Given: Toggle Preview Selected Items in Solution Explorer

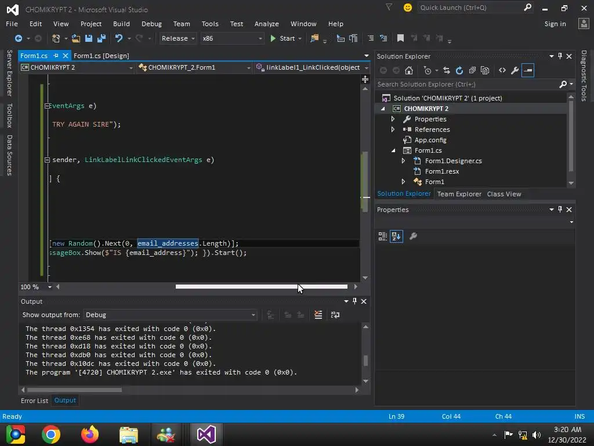Looking at the screenshot, I should (528, 70).
